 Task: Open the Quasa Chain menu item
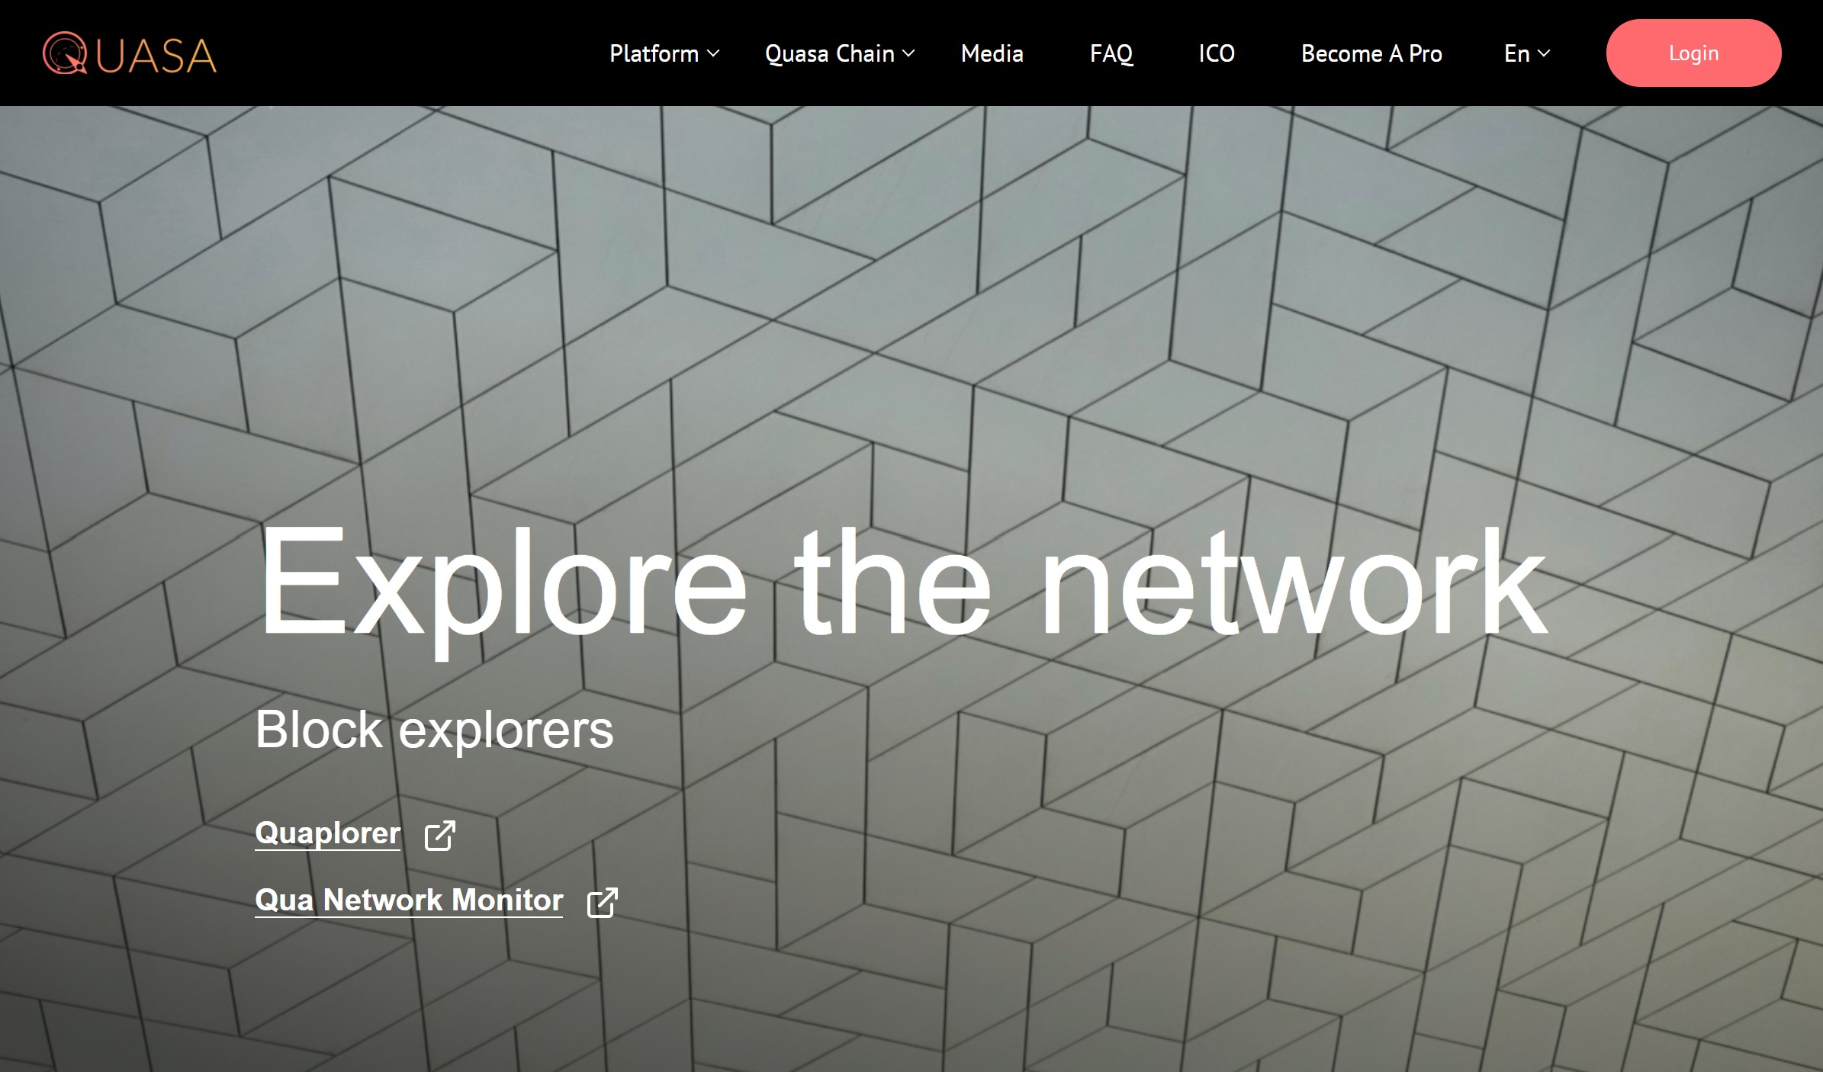[x=829, y=53]
